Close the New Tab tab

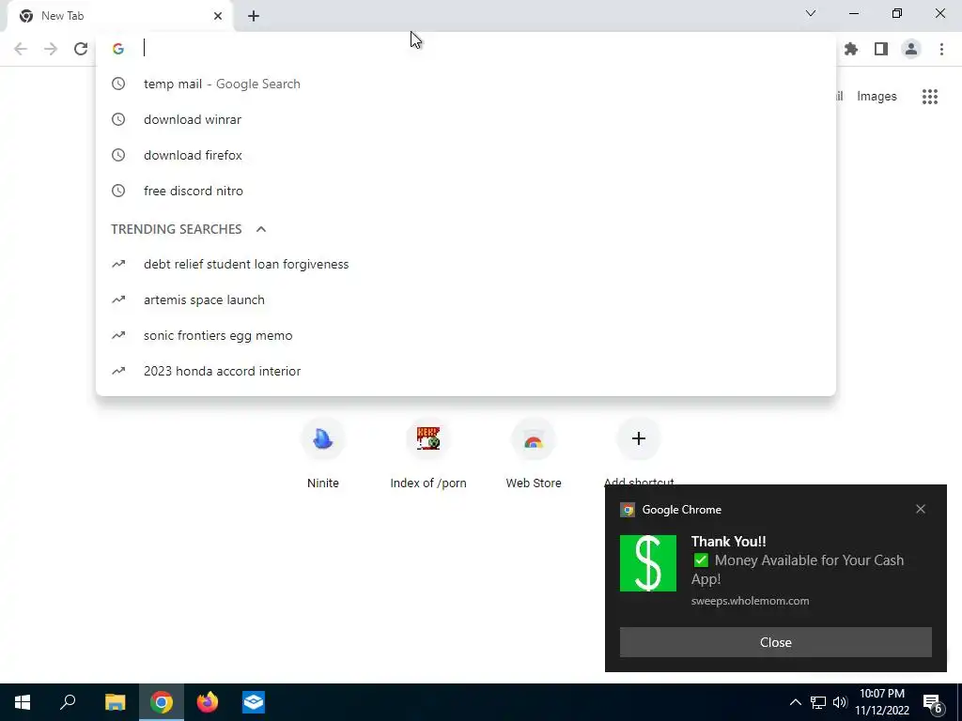pos(218,16)
